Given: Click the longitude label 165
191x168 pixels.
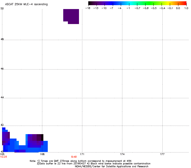Looking at the screenshot, I should [x=2, y=154].
